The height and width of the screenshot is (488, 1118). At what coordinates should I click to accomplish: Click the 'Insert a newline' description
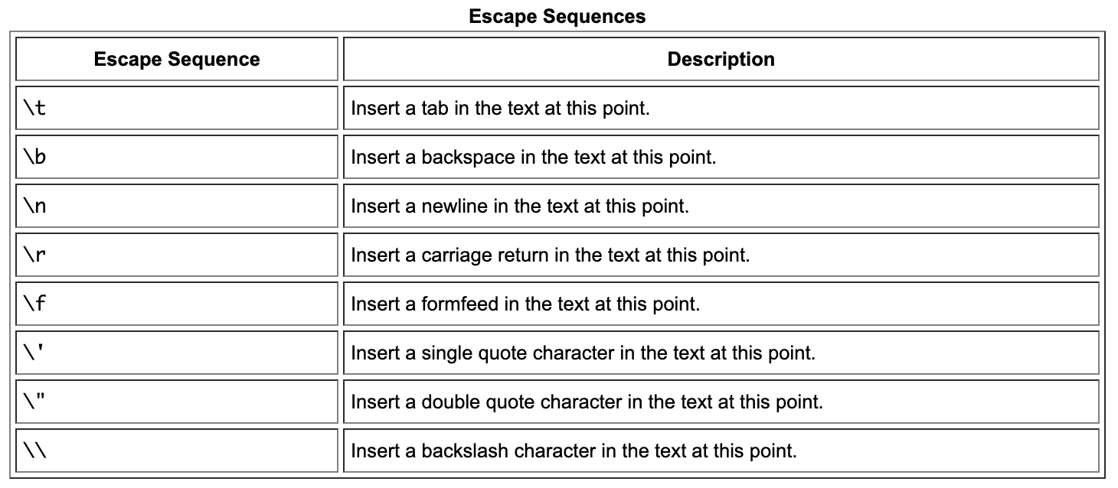520,206
